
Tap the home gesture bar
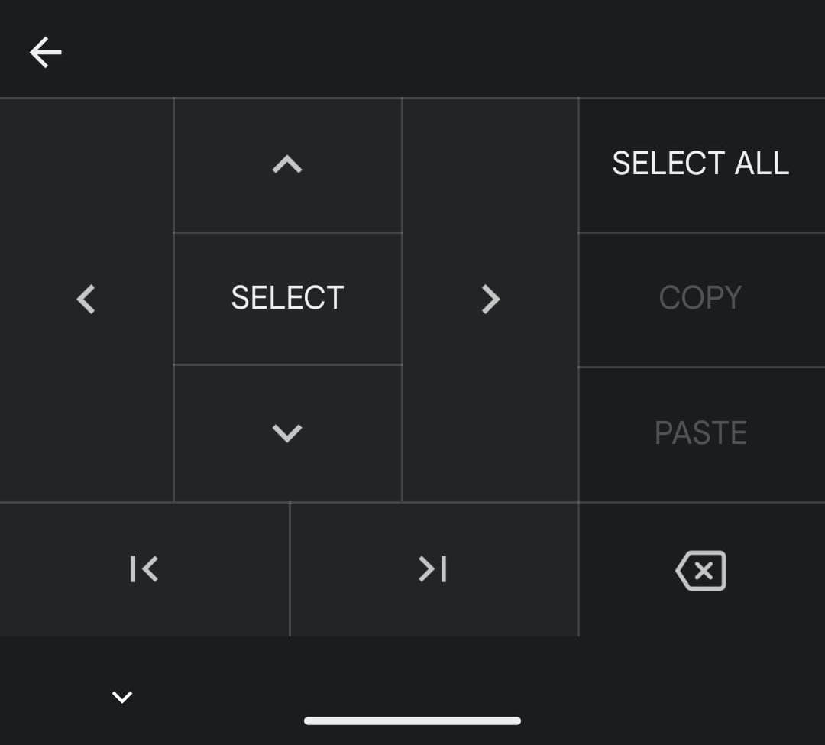coord(412,721)
